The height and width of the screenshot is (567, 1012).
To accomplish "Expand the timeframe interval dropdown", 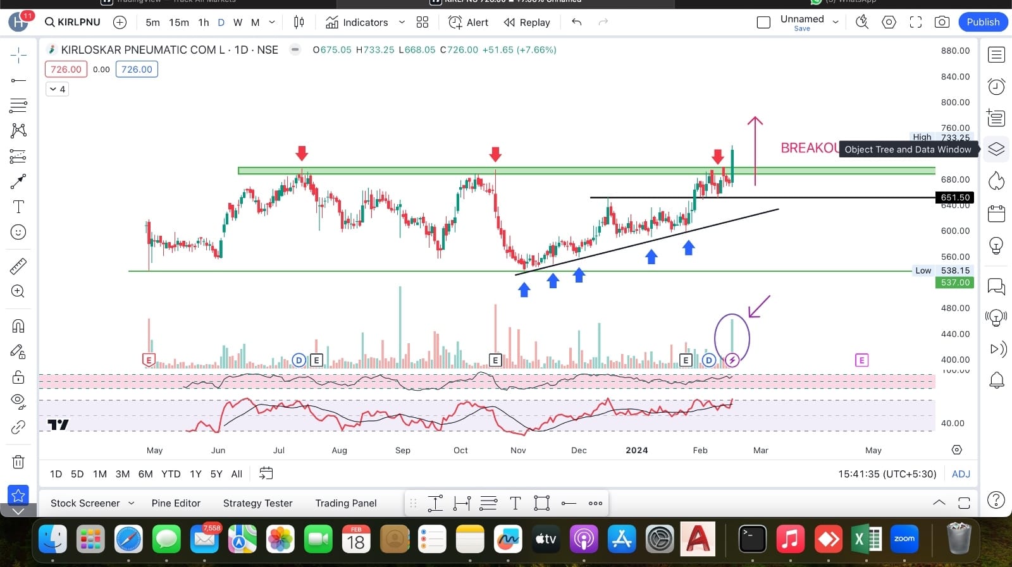I will click(272, 22).
